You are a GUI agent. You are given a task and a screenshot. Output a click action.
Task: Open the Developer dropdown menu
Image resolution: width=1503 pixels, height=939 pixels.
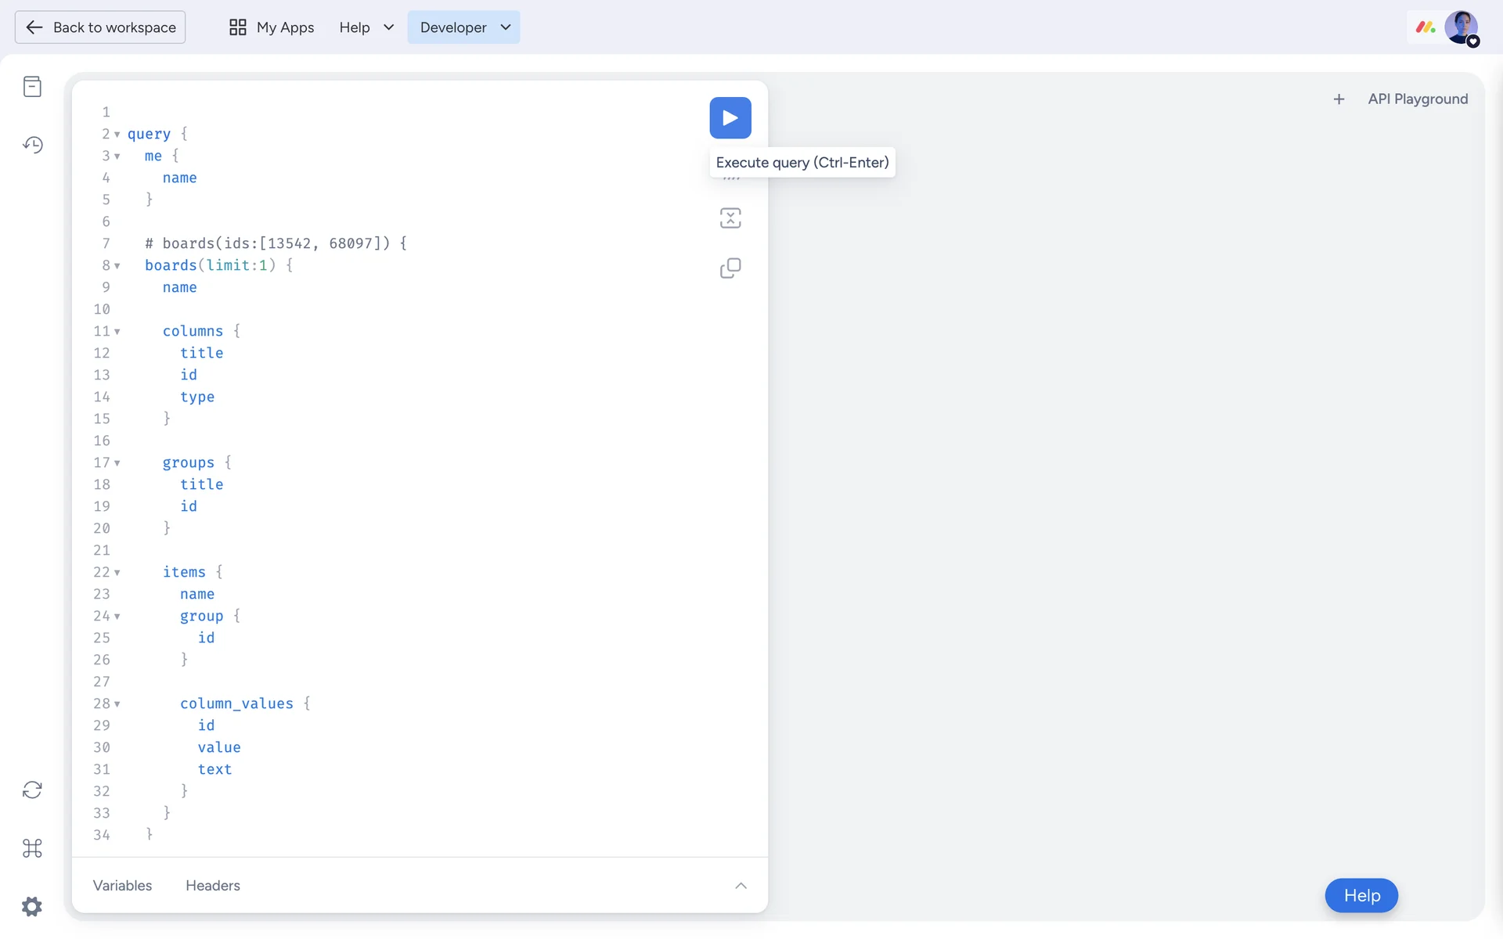click(x=463, y=27)
